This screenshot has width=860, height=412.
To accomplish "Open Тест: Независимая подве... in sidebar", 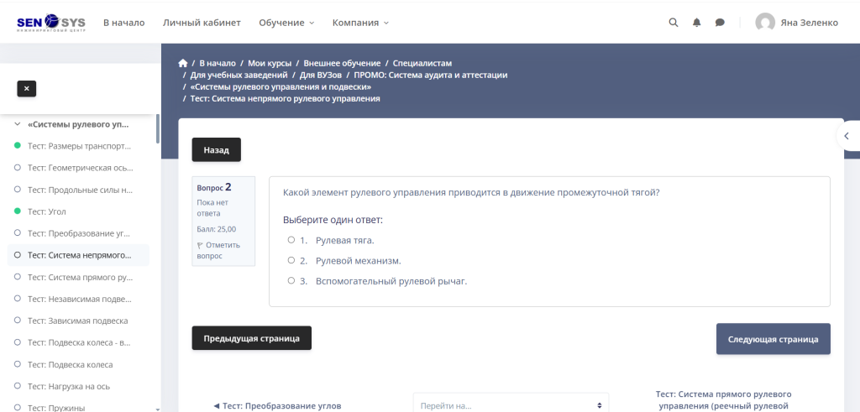I will tap(80, 299).
